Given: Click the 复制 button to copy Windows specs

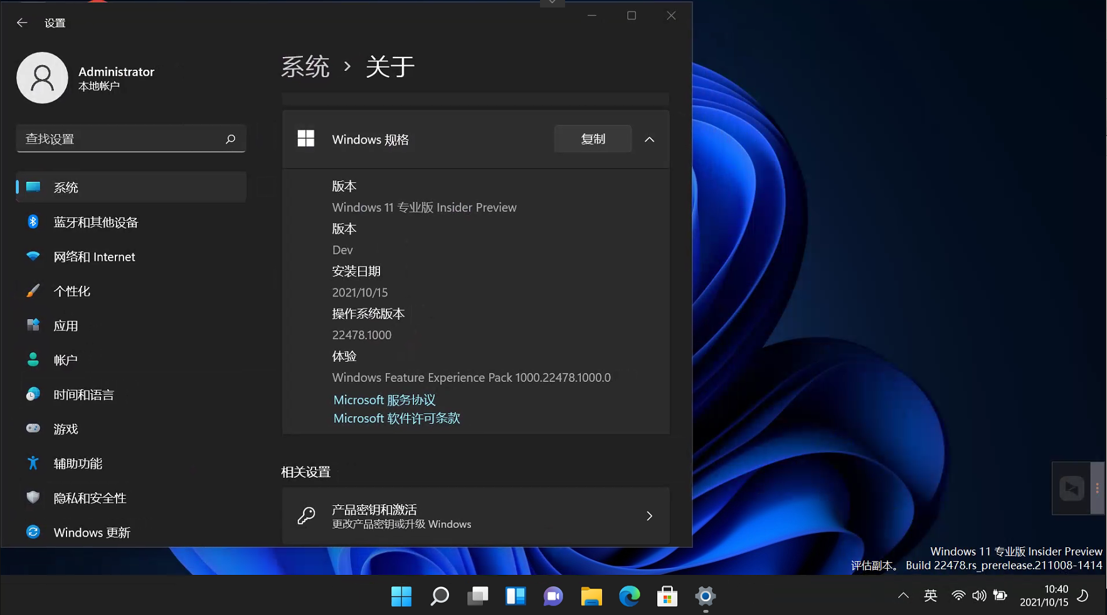Looking at the screenshot, I should click(x=592, y=139).
